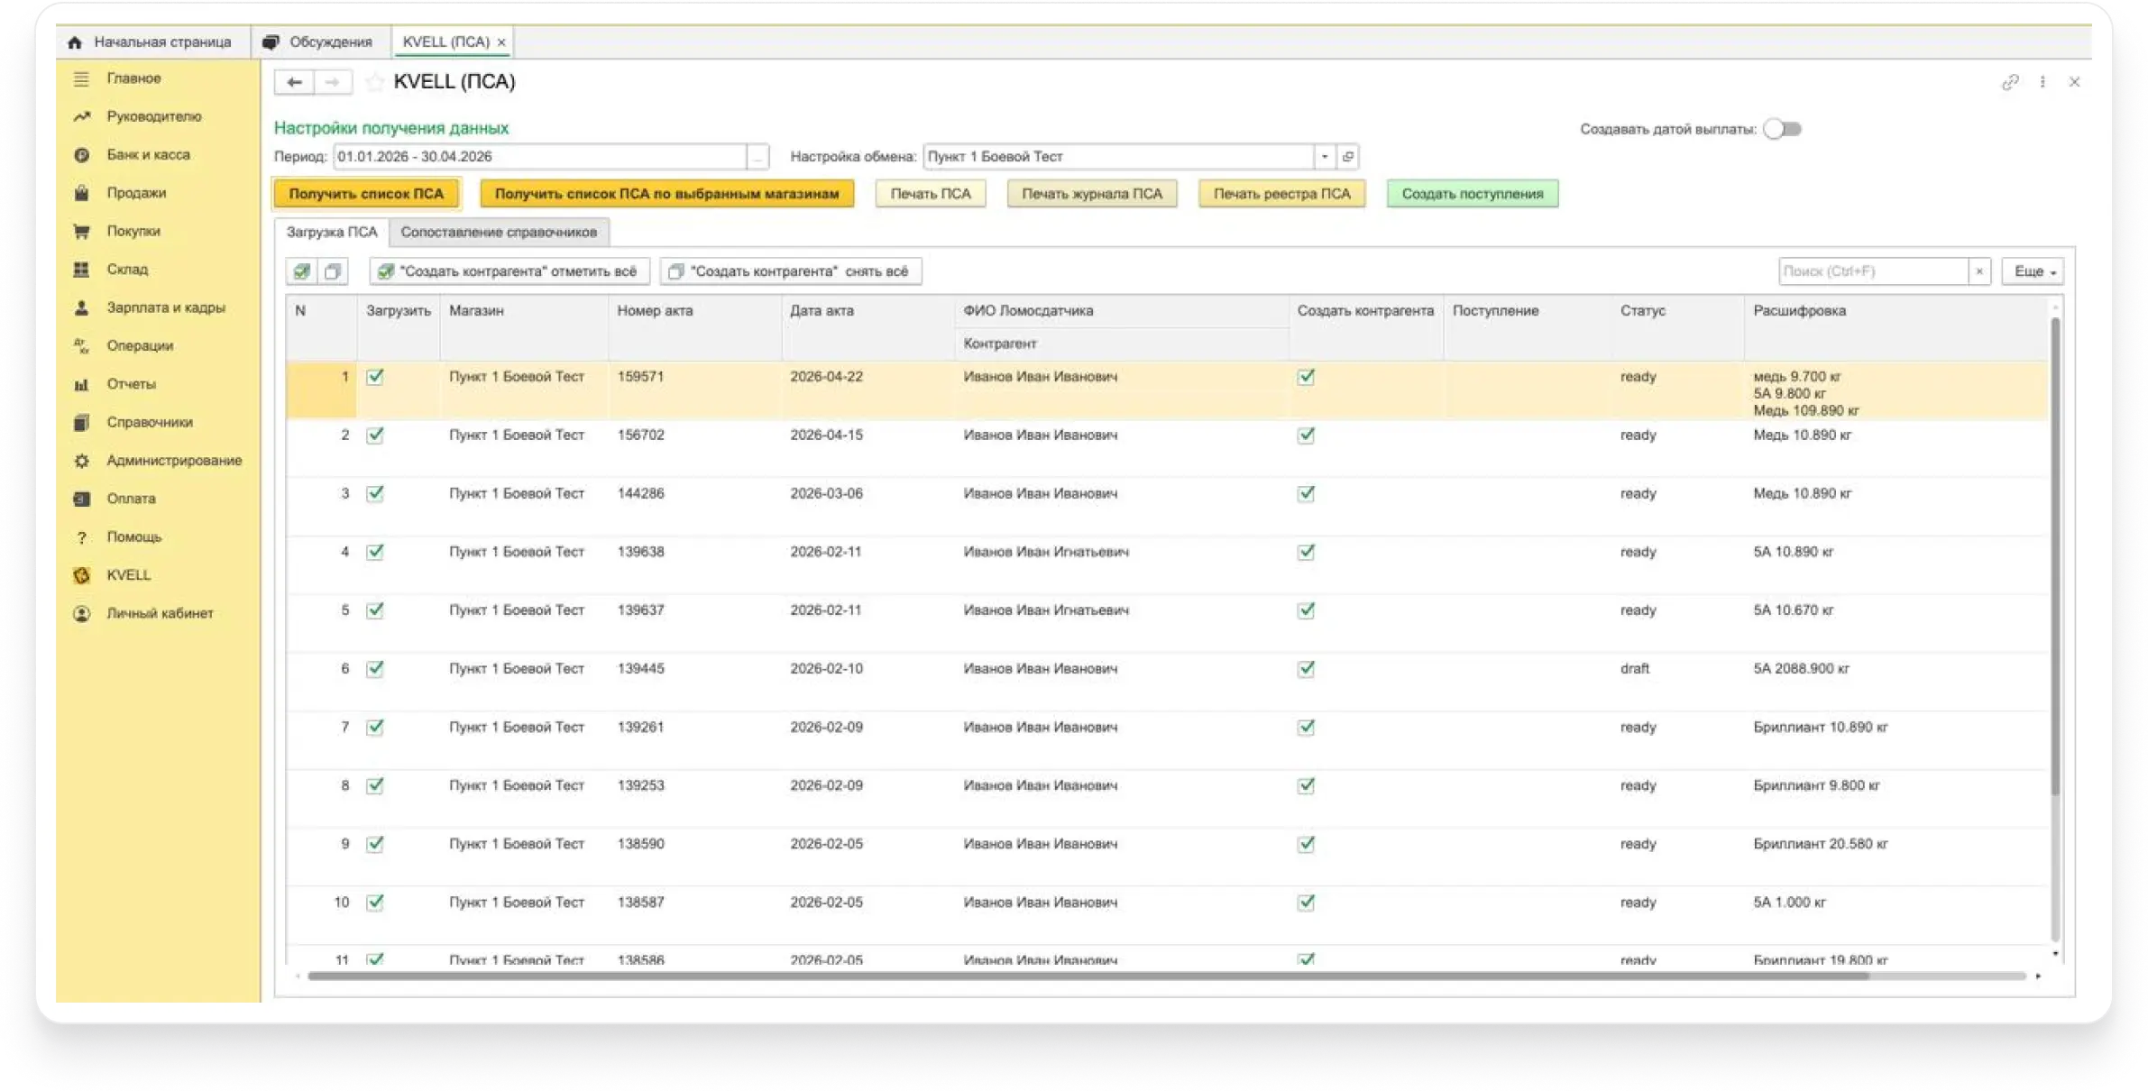Image resolution: width=2148 pixels, height=1091 pixels.
Task: Click the Отчеты bar chart icon
Action: [x=81, y=384]
